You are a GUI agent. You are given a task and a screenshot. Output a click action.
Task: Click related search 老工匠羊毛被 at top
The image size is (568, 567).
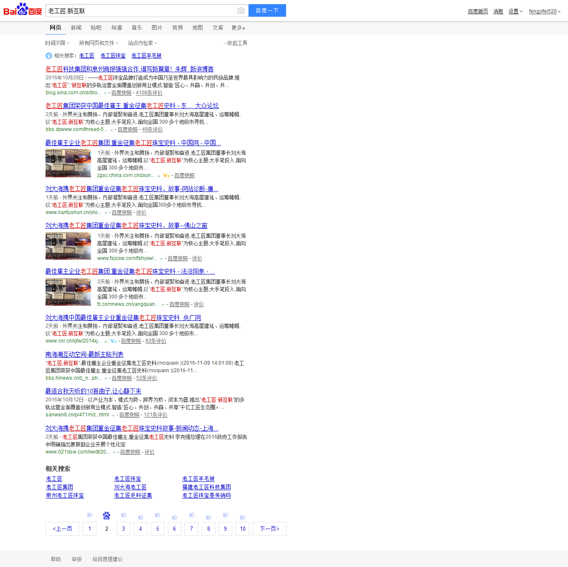point(146,56)
